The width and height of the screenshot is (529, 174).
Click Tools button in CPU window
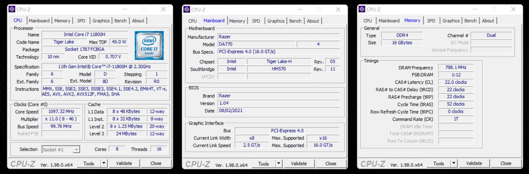tap(89, 163)
